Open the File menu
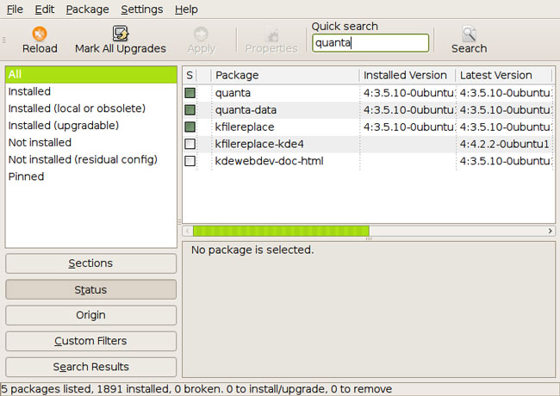This screenshot has width=560, height=396. (x=15, y=9)
